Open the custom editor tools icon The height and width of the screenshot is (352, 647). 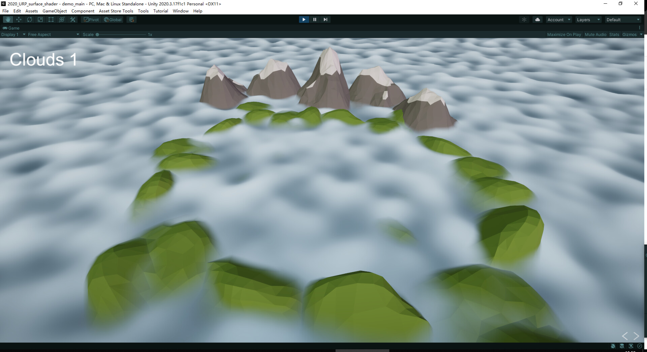(x=72, y=19)
